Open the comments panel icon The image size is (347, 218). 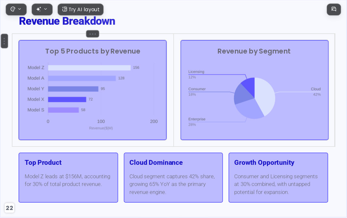pos(334,9)
